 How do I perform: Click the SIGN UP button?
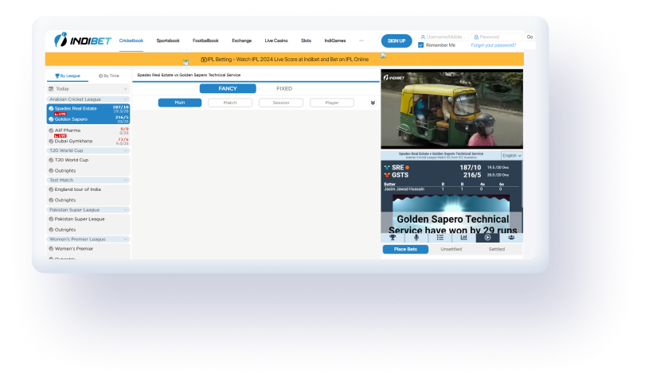[397, 41]
